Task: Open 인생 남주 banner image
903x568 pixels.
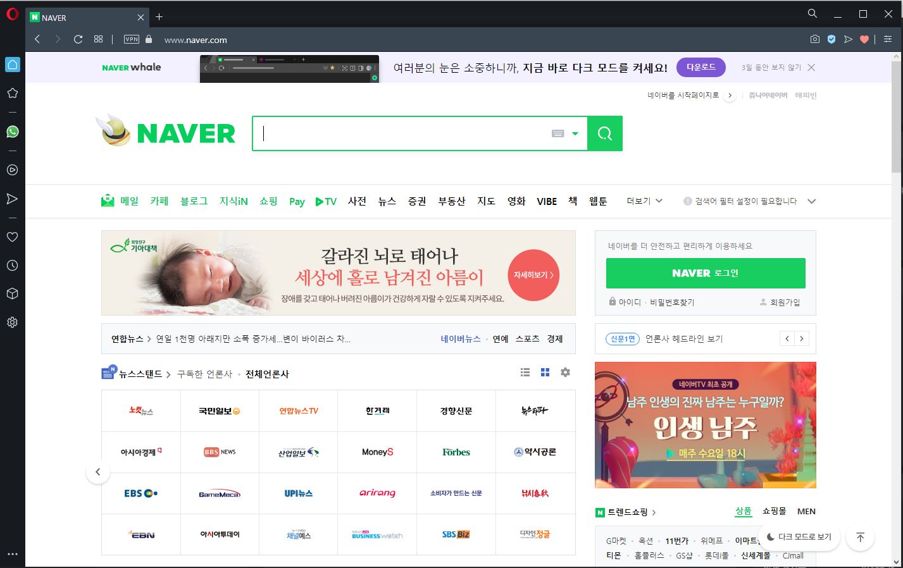Action: point(706,425)
